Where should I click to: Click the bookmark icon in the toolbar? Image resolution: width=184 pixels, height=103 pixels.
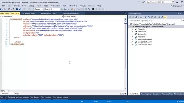(93, 9)
